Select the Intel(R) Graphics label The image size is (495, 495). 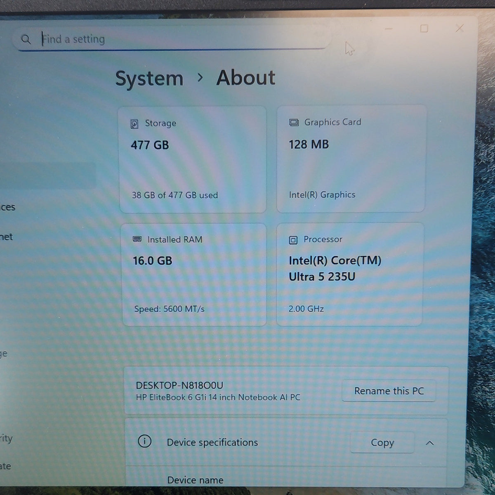[x=322, y=195]
